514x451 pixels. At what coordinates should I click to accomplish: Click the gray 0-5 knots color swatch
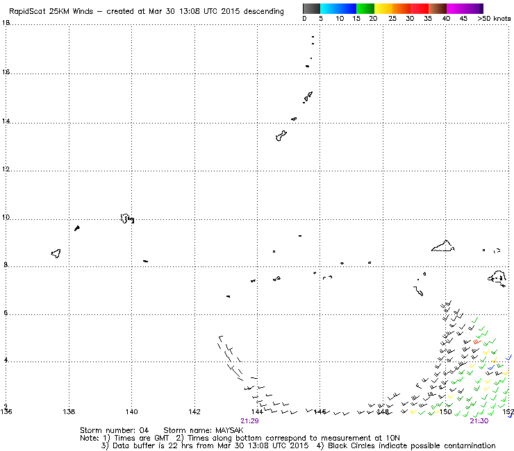point(311,8)
